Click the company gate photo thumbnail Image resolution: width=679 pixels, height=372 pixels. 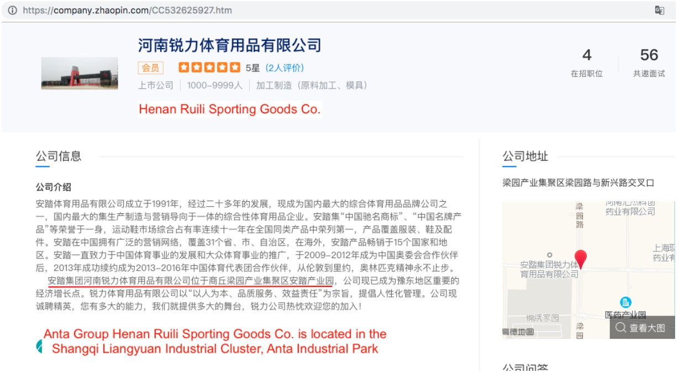[x=80, y=73]
